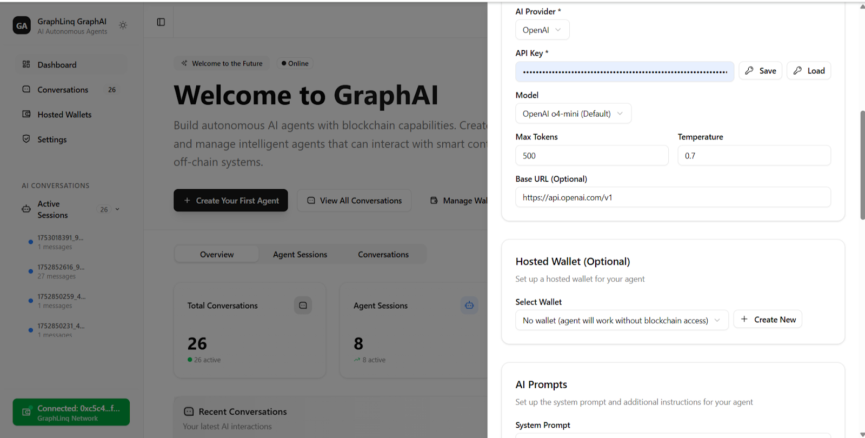Open the Dashboard sidebar item
865x438 pixels.
click(x=71, y=65)
